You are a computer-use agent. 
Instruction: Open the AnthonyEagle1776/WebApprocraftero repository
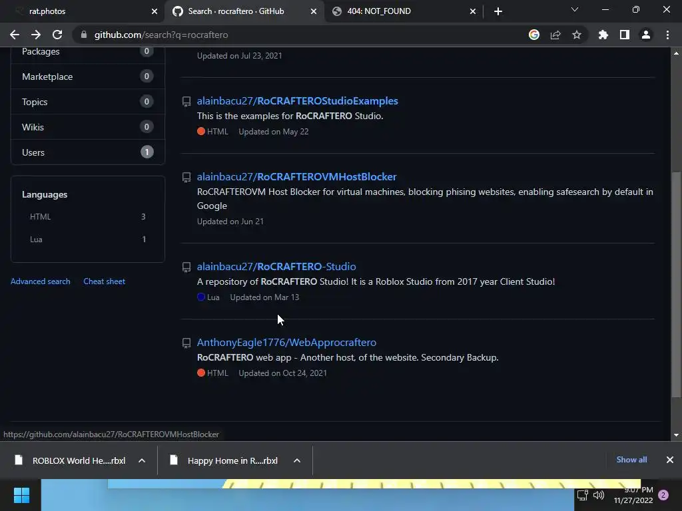[286, 343]
